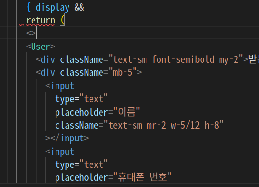The width and height of the screenshot is (259, 187).
Task: Click the '></input>' closing tag
Action: tap(67, 138)
